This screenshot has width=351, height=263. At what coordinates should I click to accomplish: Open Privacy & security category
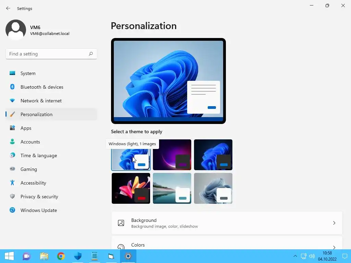click(x=51, y=197)
